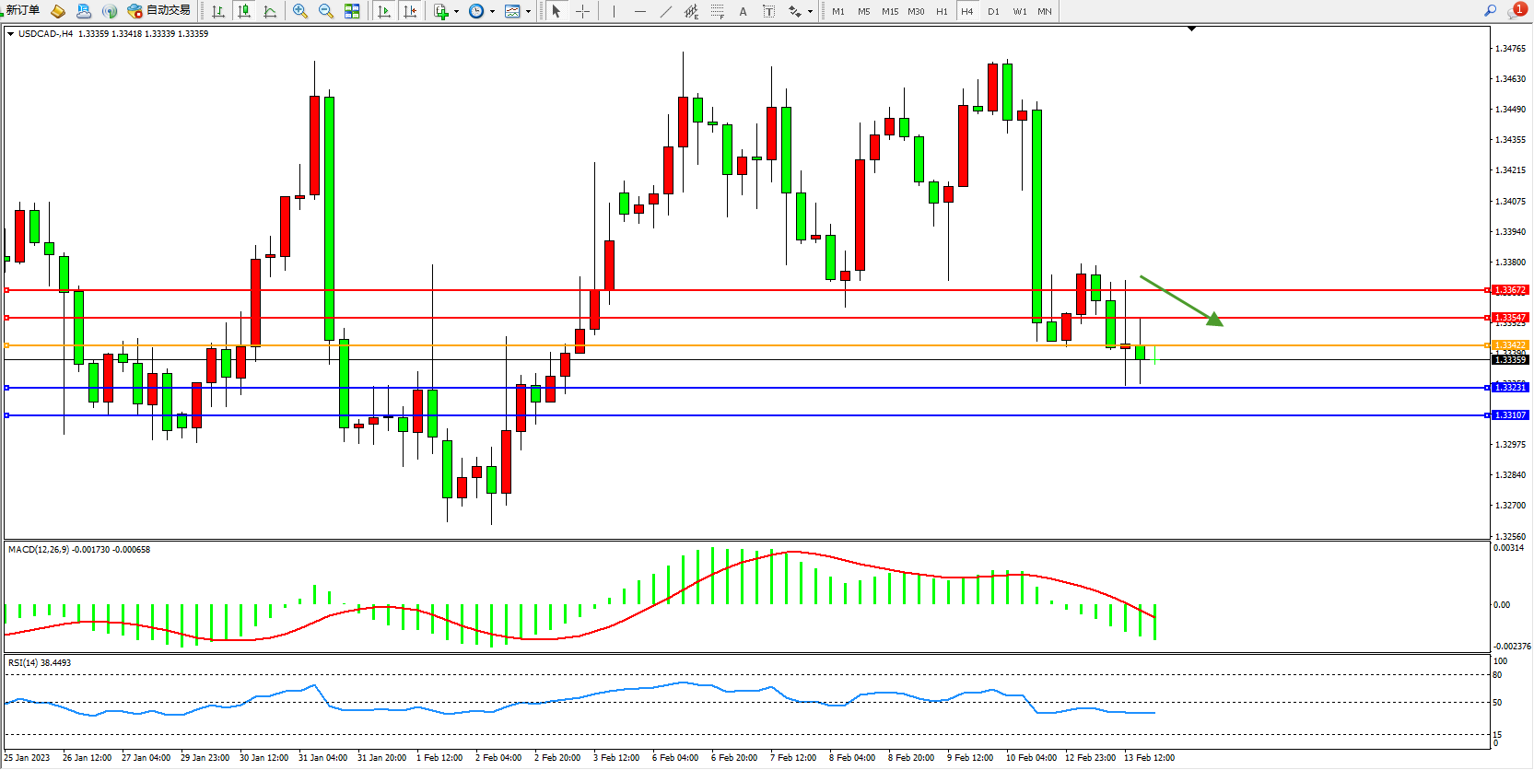The height and width of the screenshot is (770, 1534).
Task: Choose the draw vertical line tool
Action: 614,11
